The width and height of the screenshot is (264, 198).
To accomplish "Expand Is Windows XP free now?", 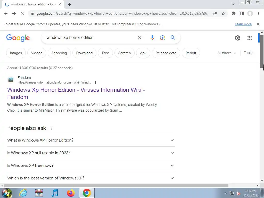I will click(x=91, y=166).
